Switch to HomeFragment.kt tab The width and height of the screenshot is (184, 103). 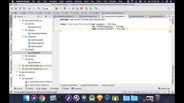coord(89,16)
